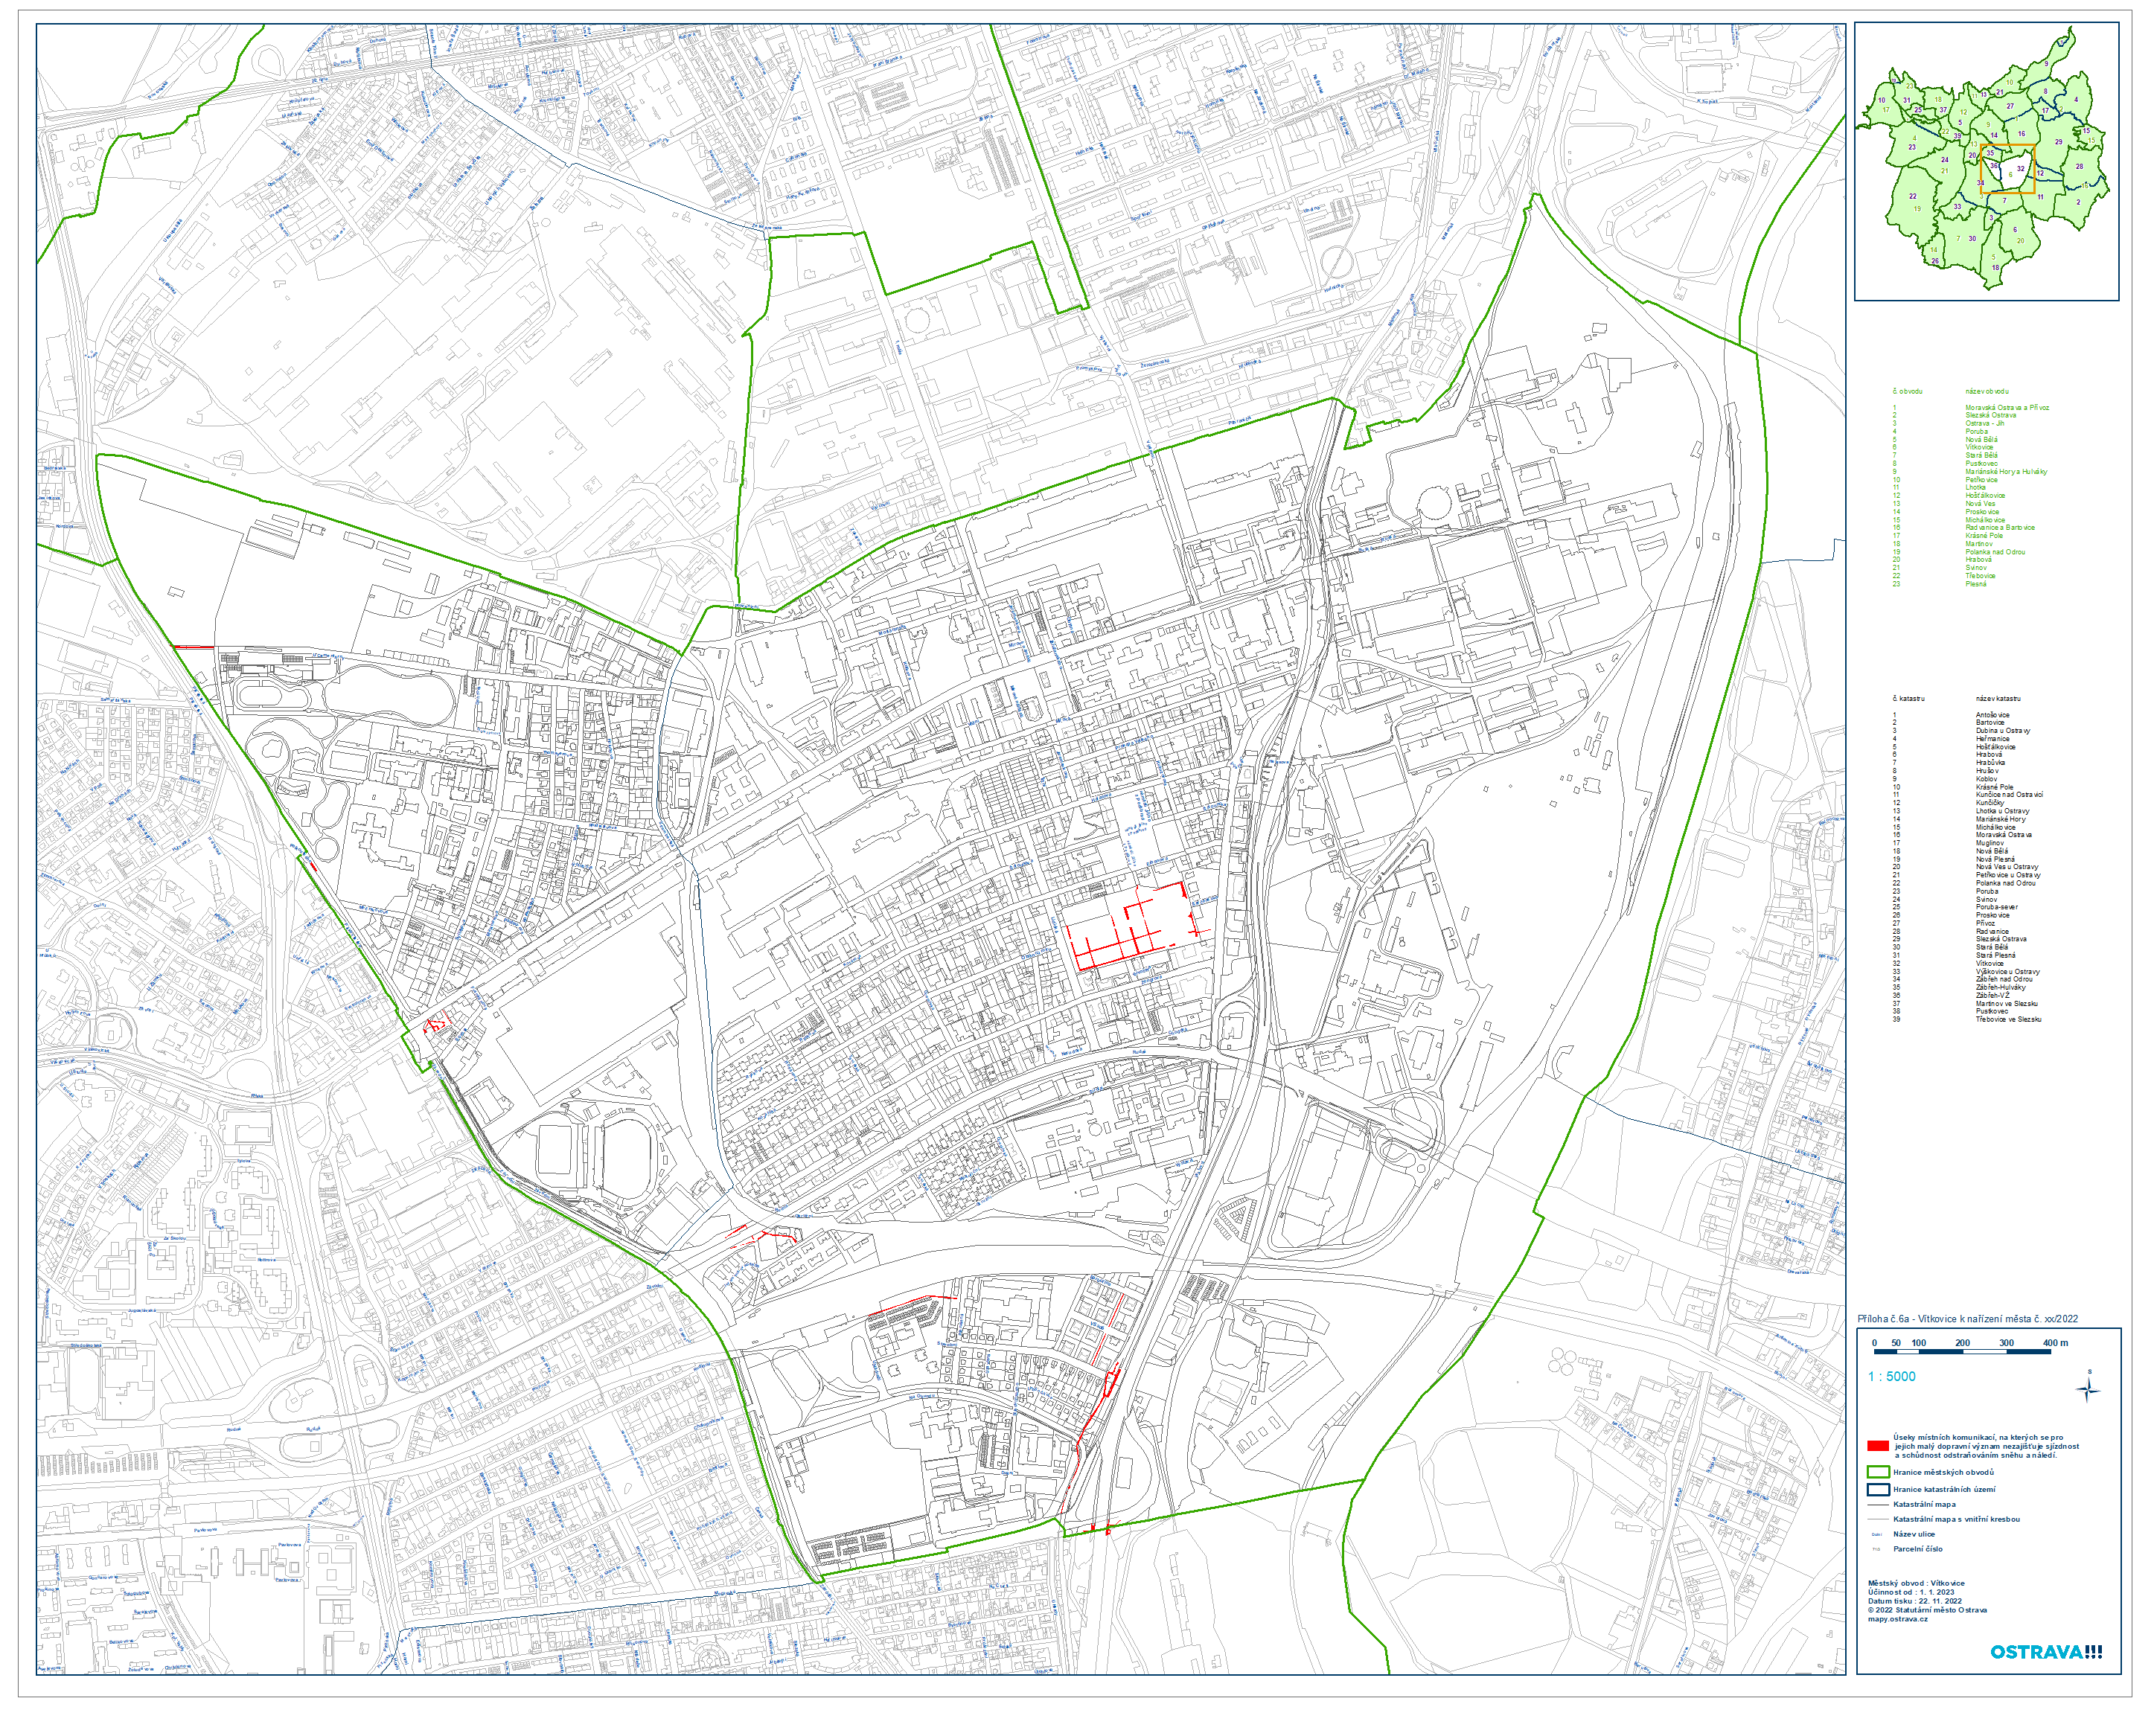Click the OSTRAVA!!! logo
The width and height of the screenshot is (2154, 1736).
coord(2045,1653)
